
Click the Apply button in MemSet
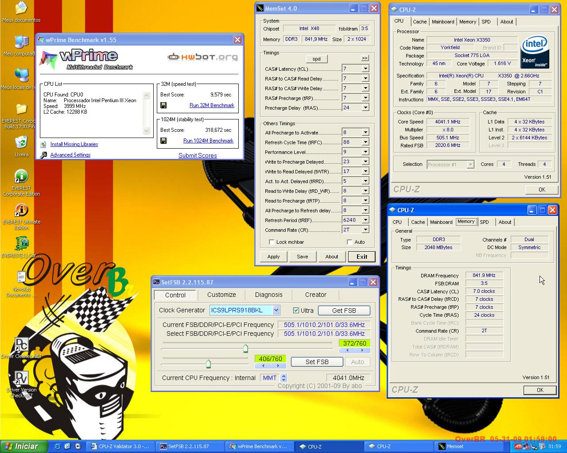pyautogui.click(x=273, y=257)
